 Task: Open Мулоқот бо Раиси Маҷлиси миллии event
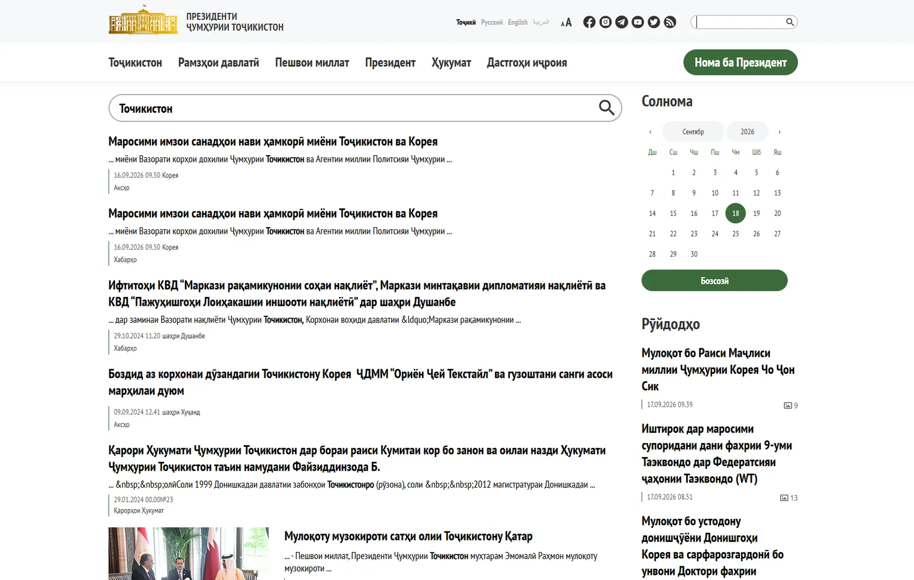coord(718,369)
